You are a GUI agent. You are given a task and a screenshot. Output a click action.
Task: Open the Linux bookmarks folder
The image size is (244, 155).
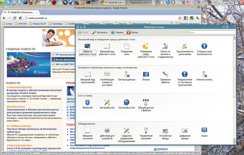click(x=7, y=24)
